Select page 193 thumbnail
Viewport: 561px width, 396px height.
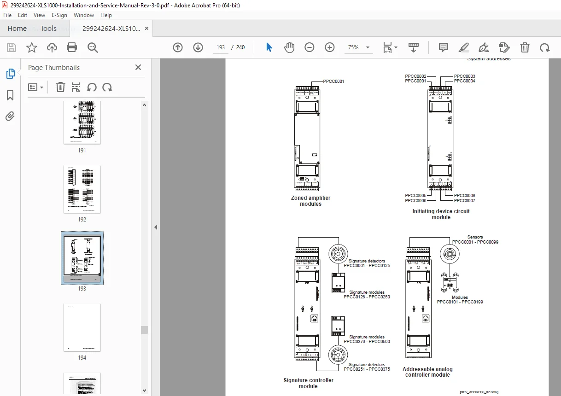(82, 258)
